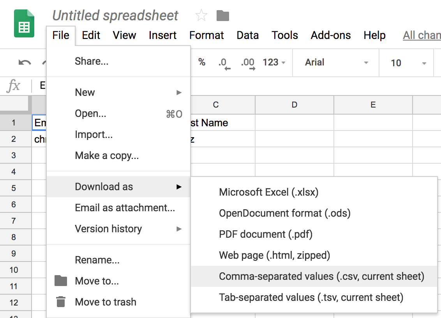
Task: Open the Add-ons menu
Action: pyautogui.click(x=331, y=35)
